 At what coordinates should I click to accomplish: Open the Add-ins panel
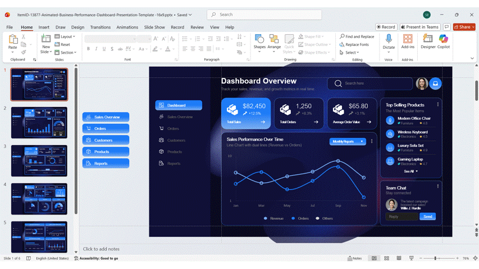point(408,42)
